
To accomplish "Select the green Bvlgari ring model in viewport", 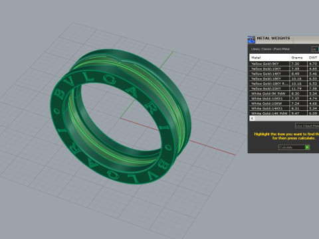I will point(121,117).
